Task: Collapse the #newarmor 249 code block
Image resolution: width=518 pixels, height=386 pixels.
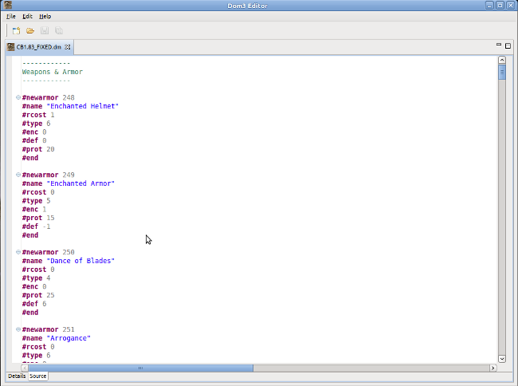Action: pos(18,175)
